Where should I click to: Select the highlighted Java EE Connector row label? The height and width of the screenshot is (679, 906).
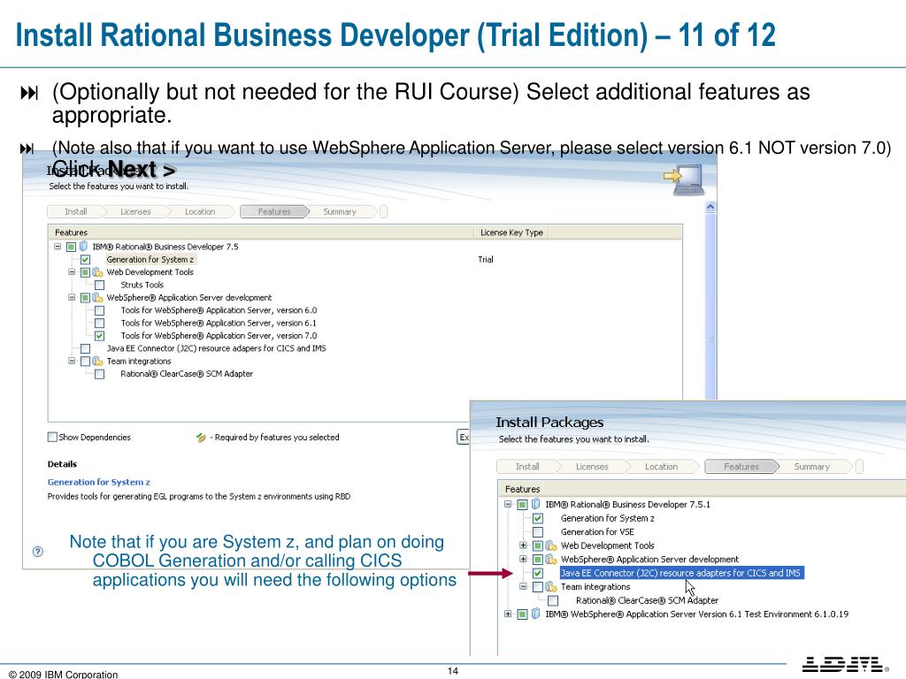(x=680, y=573)
